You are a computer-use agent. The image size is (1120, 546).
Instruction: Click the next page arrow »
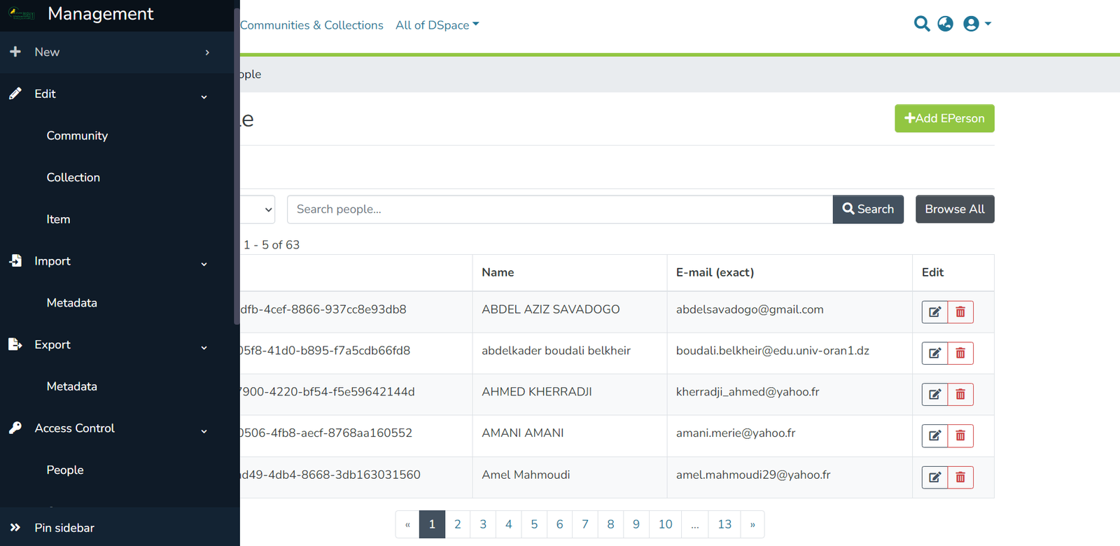click(x=752, y=524)
